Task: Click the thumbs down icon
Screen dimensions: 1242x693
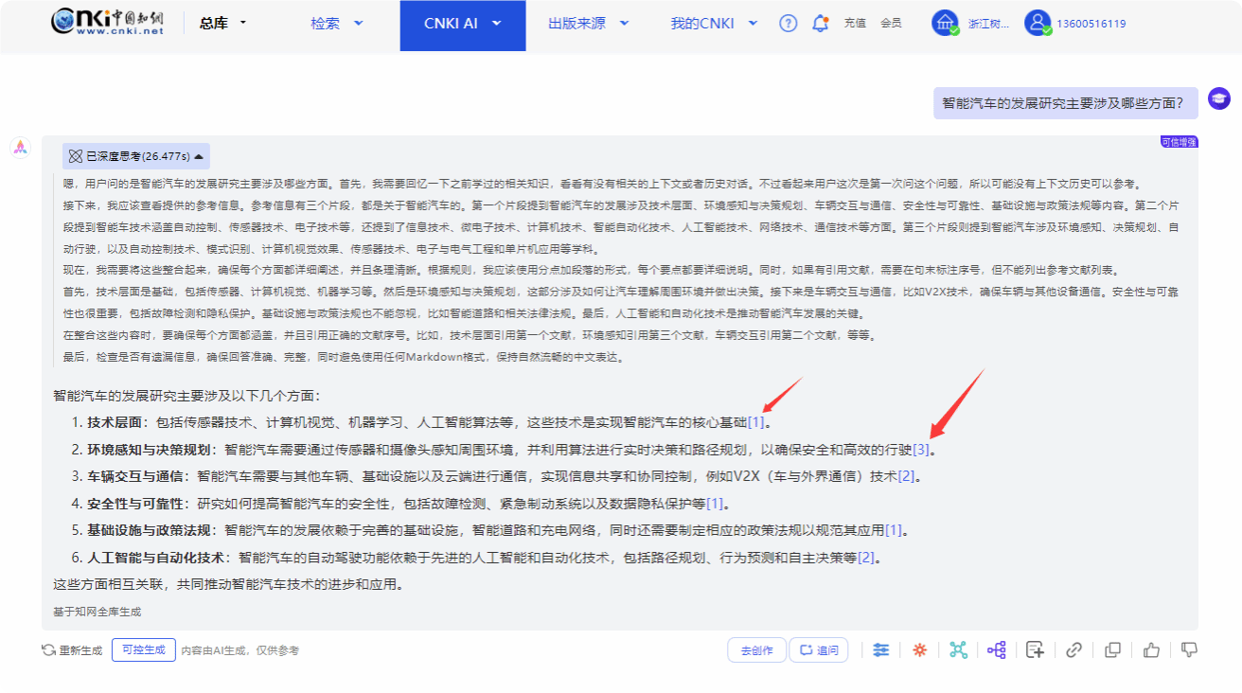Action: coord(1190,650)
